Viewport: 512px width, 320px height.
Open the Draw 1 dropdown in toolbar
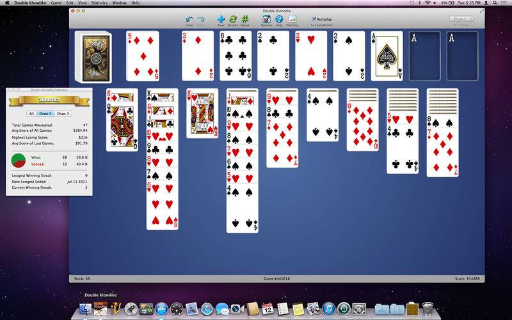tap(461, 19)
